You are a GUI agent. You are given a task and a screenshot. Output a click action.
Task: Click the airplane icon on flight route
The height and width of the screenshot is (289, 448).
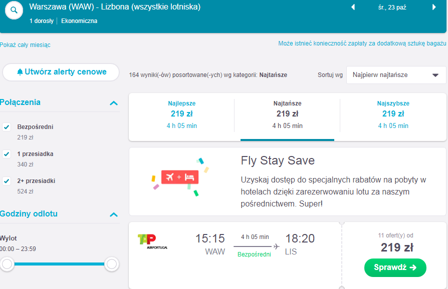pyautogui.click(x=276, y=246)
